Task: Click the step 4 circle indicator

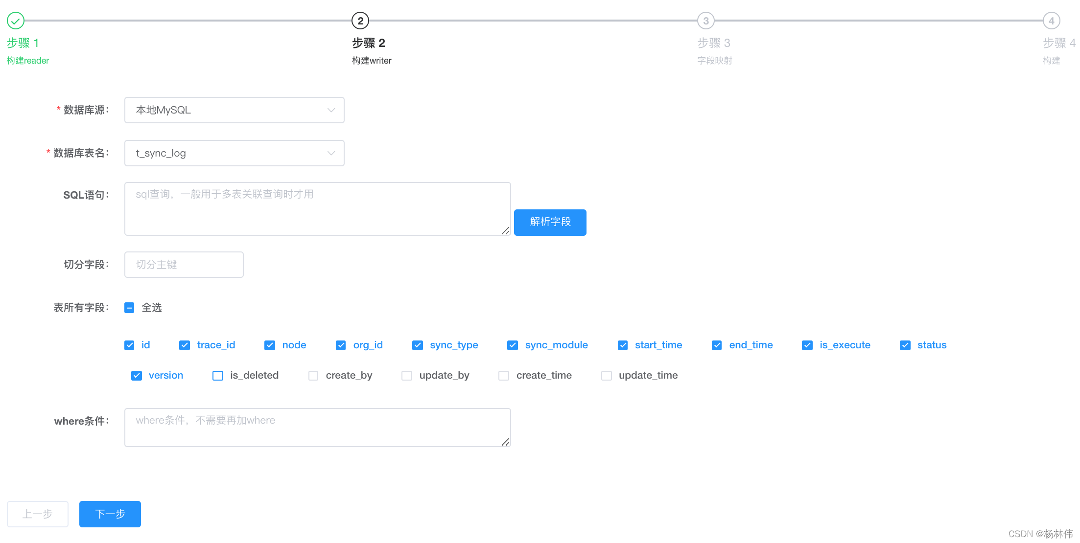Action: pyautogui.click(x=1052, y=21)
